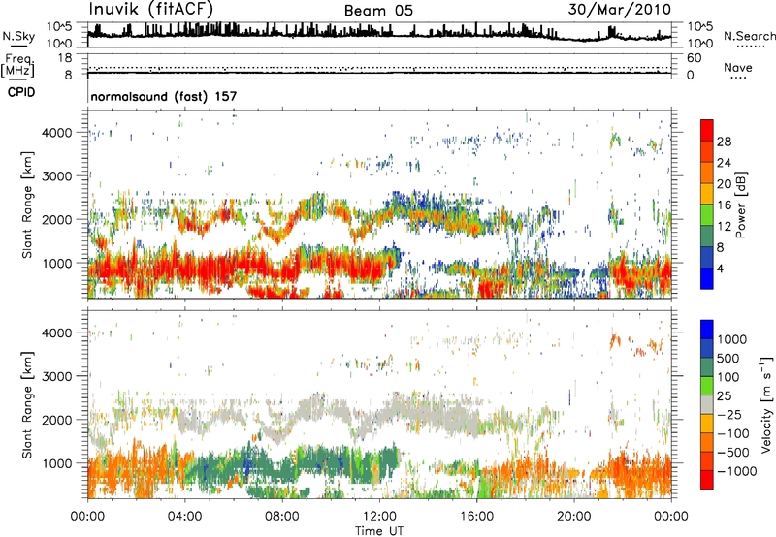Screen dimensions: 776x537
Task: Click the 'Inuvik (fitACF)' title text
Action: [151, 10]
